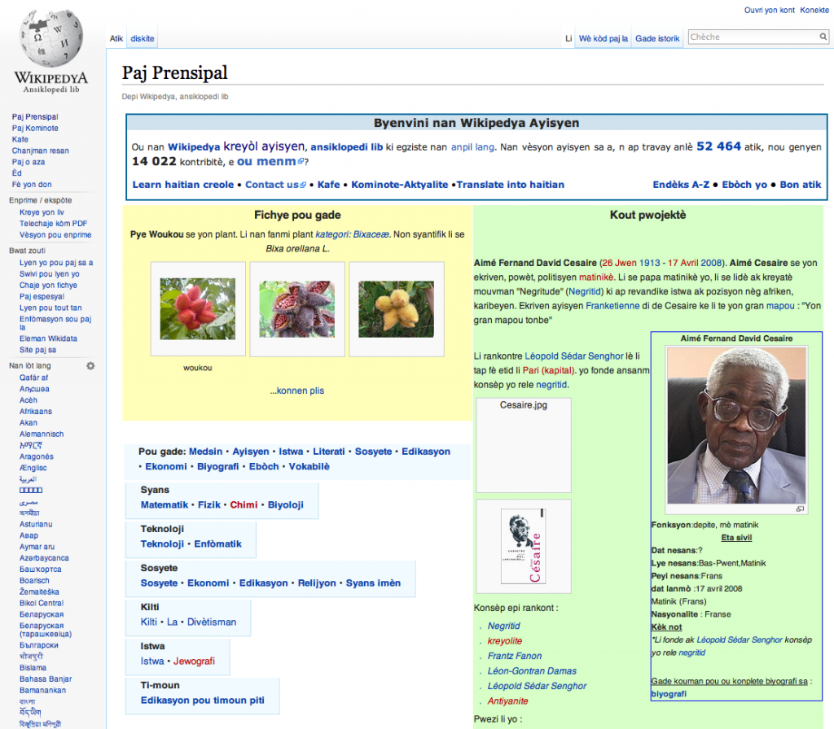Screen dimensions: 834x729
Task: Open Eleman Wikidata link
Action: tap(48, 338)
